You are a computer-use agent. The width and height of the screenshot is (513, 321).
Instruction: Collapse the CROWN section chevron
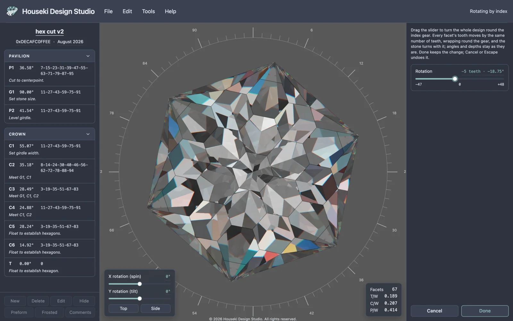point(88,134)
